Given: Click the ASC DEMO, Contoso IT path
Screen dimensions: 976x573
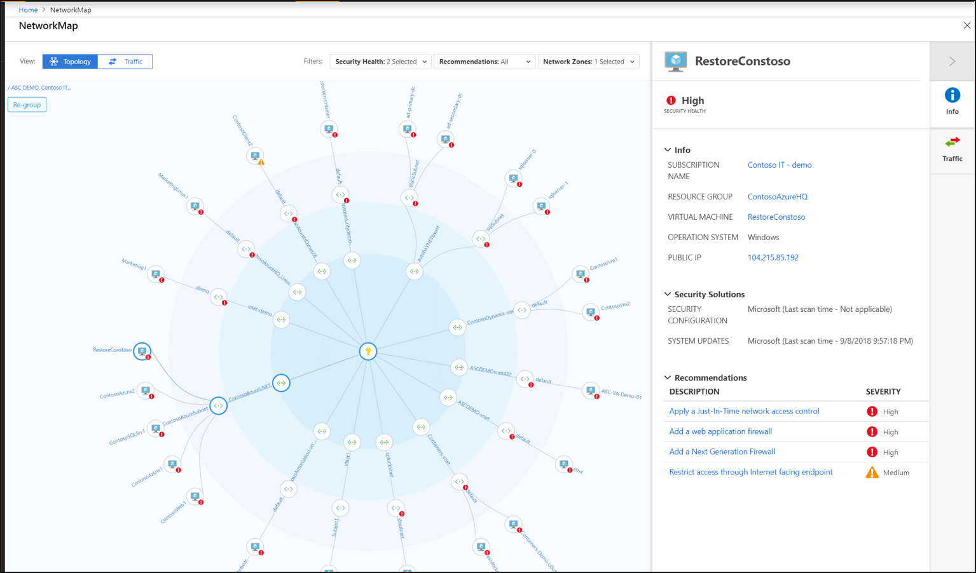Looking at the screenshot, I should (41, 88).
